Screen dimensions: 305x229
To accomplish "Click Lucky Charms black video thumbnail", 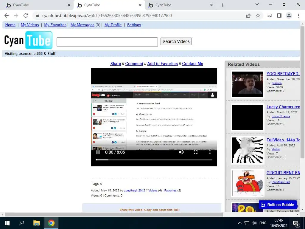I will pyautogui.click(x=248, y=117).
